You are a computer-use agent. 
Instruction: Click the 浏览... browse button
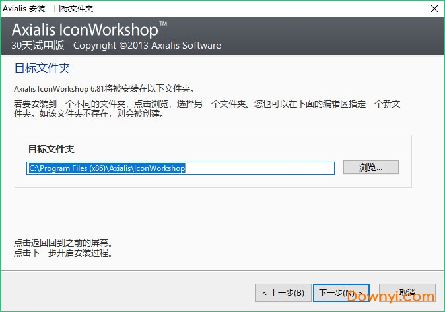point(370,168)
